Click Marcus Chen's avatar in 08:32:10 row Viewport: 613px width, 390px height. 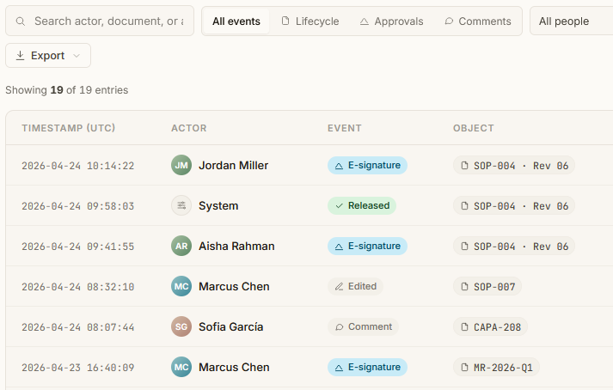pyautogui.click(x=181, y=286)
